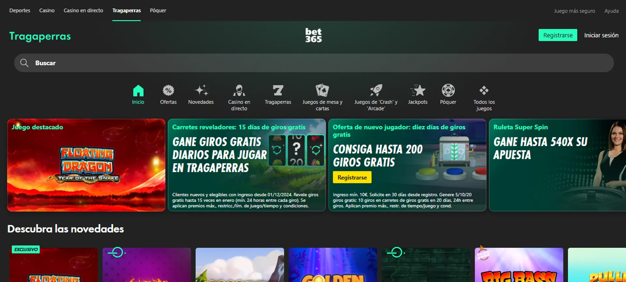The image size is (626, 282).
Task: Click the yellow Registrarse offer button
Action: click(x=352, y=177)
